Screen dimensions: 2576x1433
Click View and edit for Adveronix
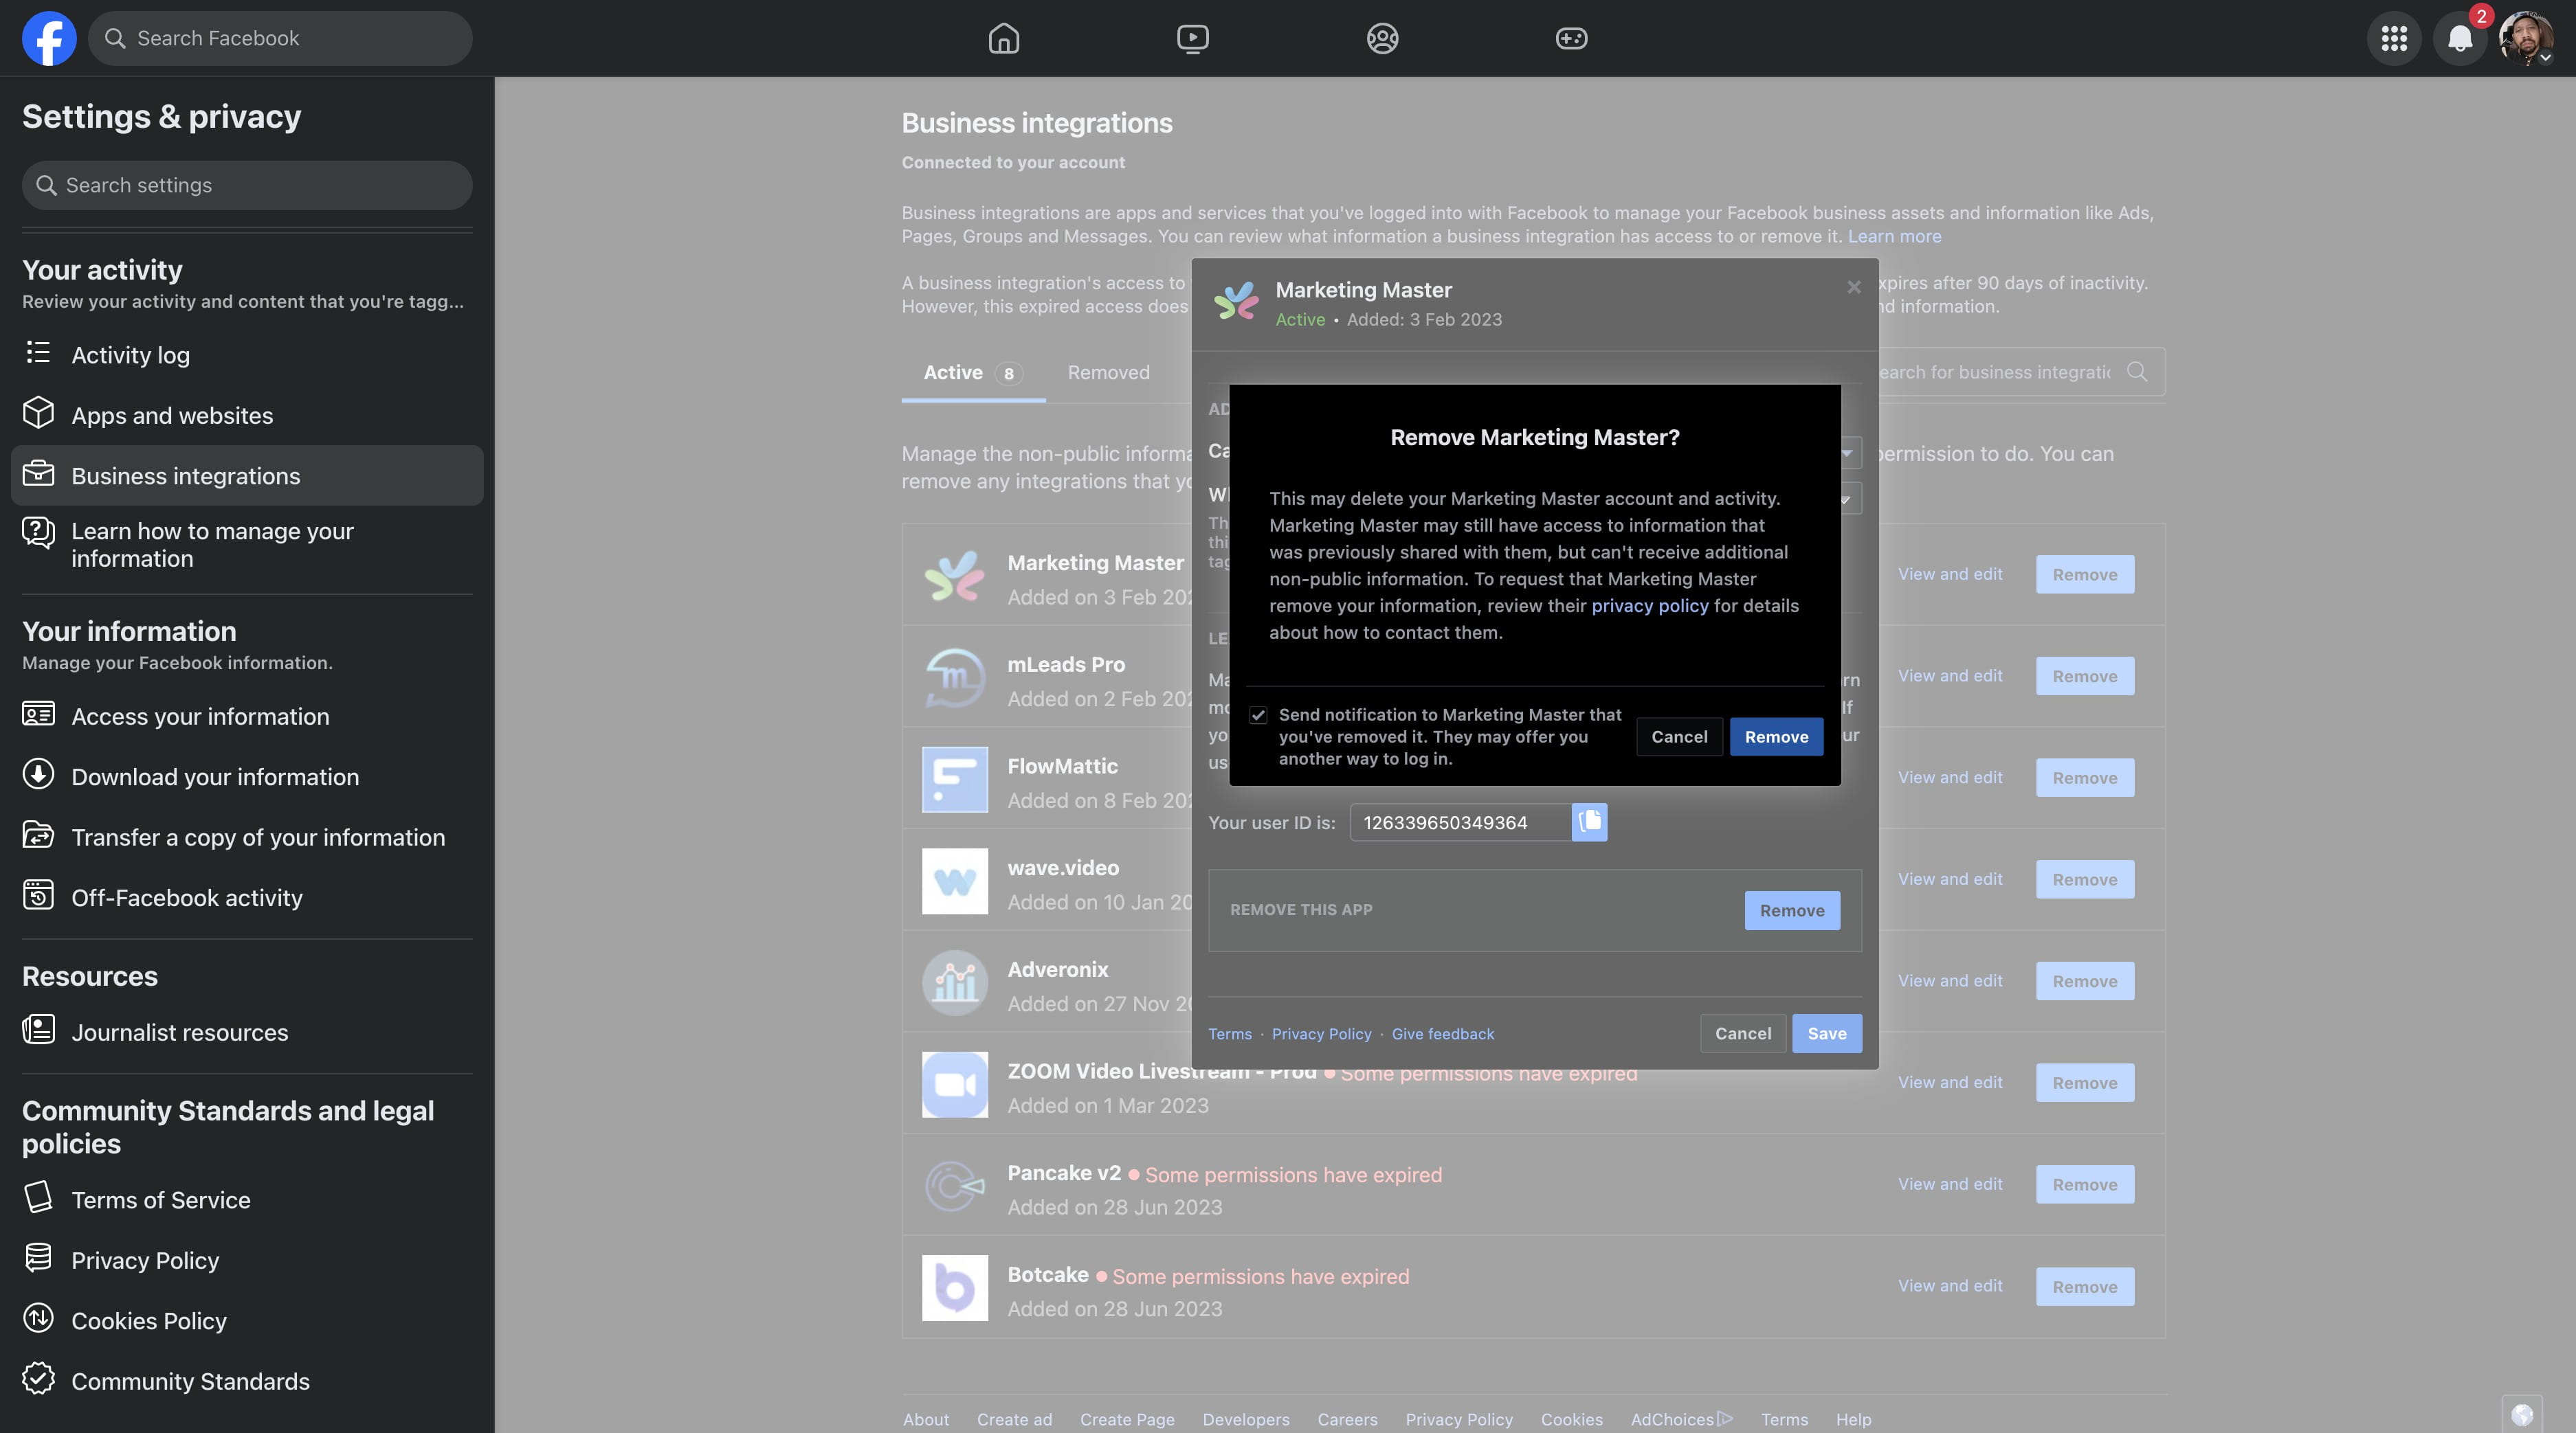(1950, 981)
